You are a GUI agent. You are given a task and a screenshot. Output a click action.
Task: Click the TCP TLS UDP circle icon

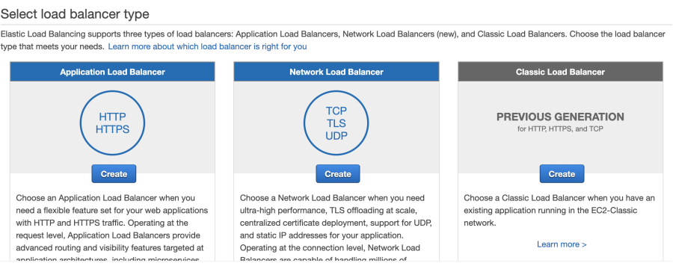click(x=336, y=123)
